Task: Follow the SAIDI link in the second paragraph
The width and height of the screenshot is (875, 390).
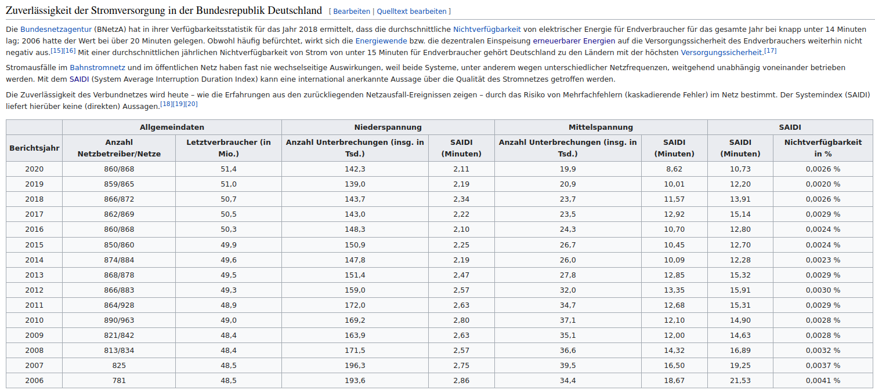Action: (79, 79)
